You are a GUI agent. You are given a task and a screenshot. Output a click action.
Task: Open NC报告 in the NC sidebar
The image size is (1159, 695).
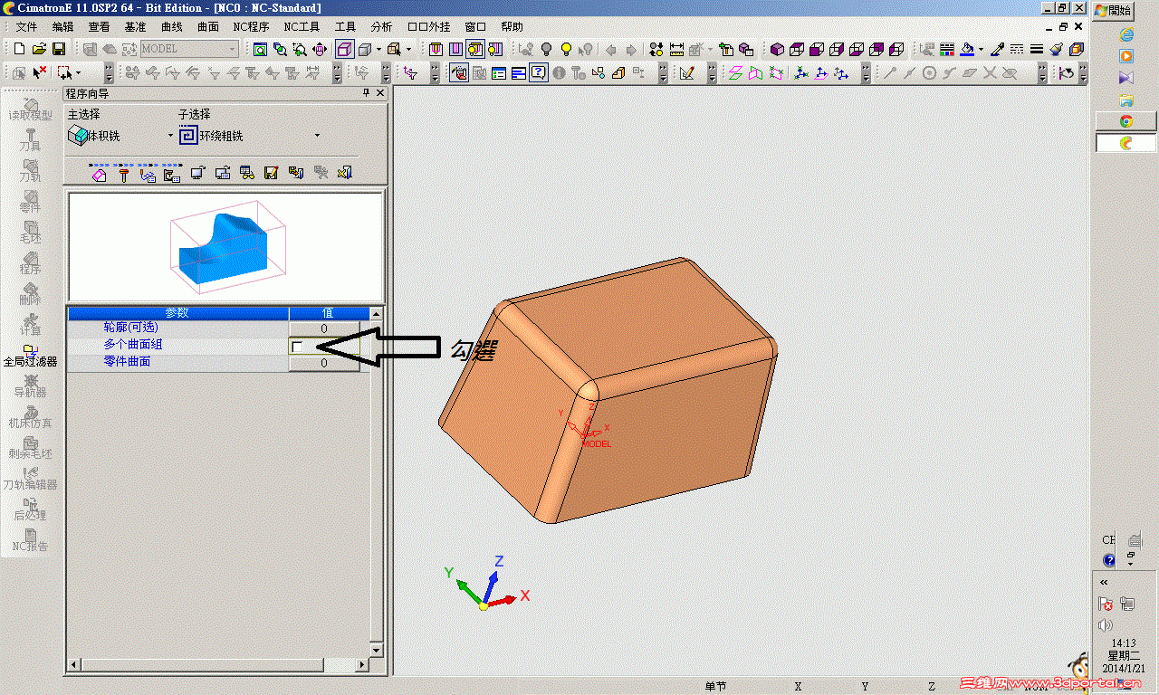tap(31, 539)
